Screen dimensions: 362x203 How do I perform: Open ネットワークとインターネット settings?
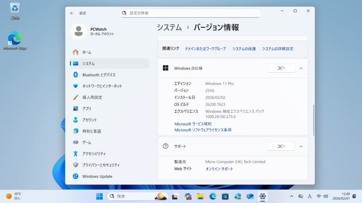pyautogui.click(x=110, y=86)
